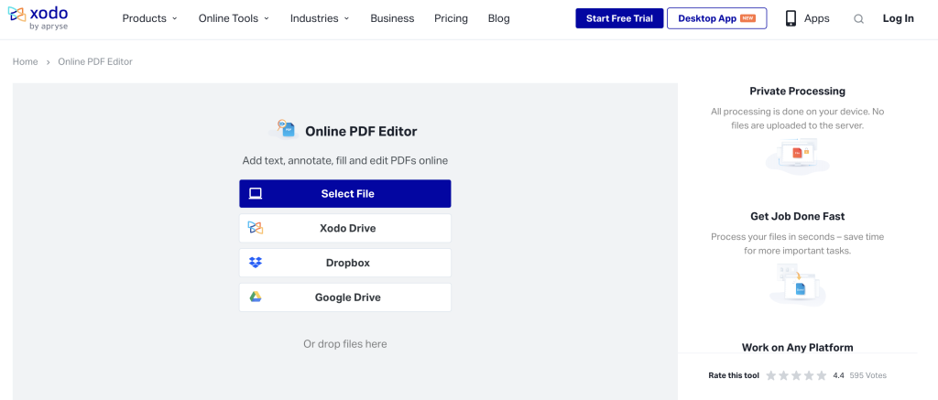Navigate to Home breadcrumb link
This screenshot has height=400, width=938.
click(x=25, y=61)
